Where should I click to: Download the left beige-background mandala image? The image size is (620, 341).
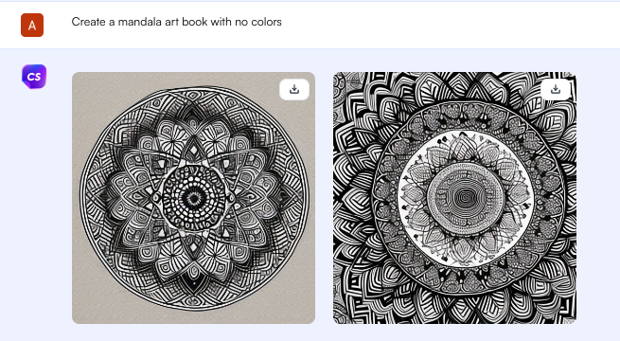294,89
